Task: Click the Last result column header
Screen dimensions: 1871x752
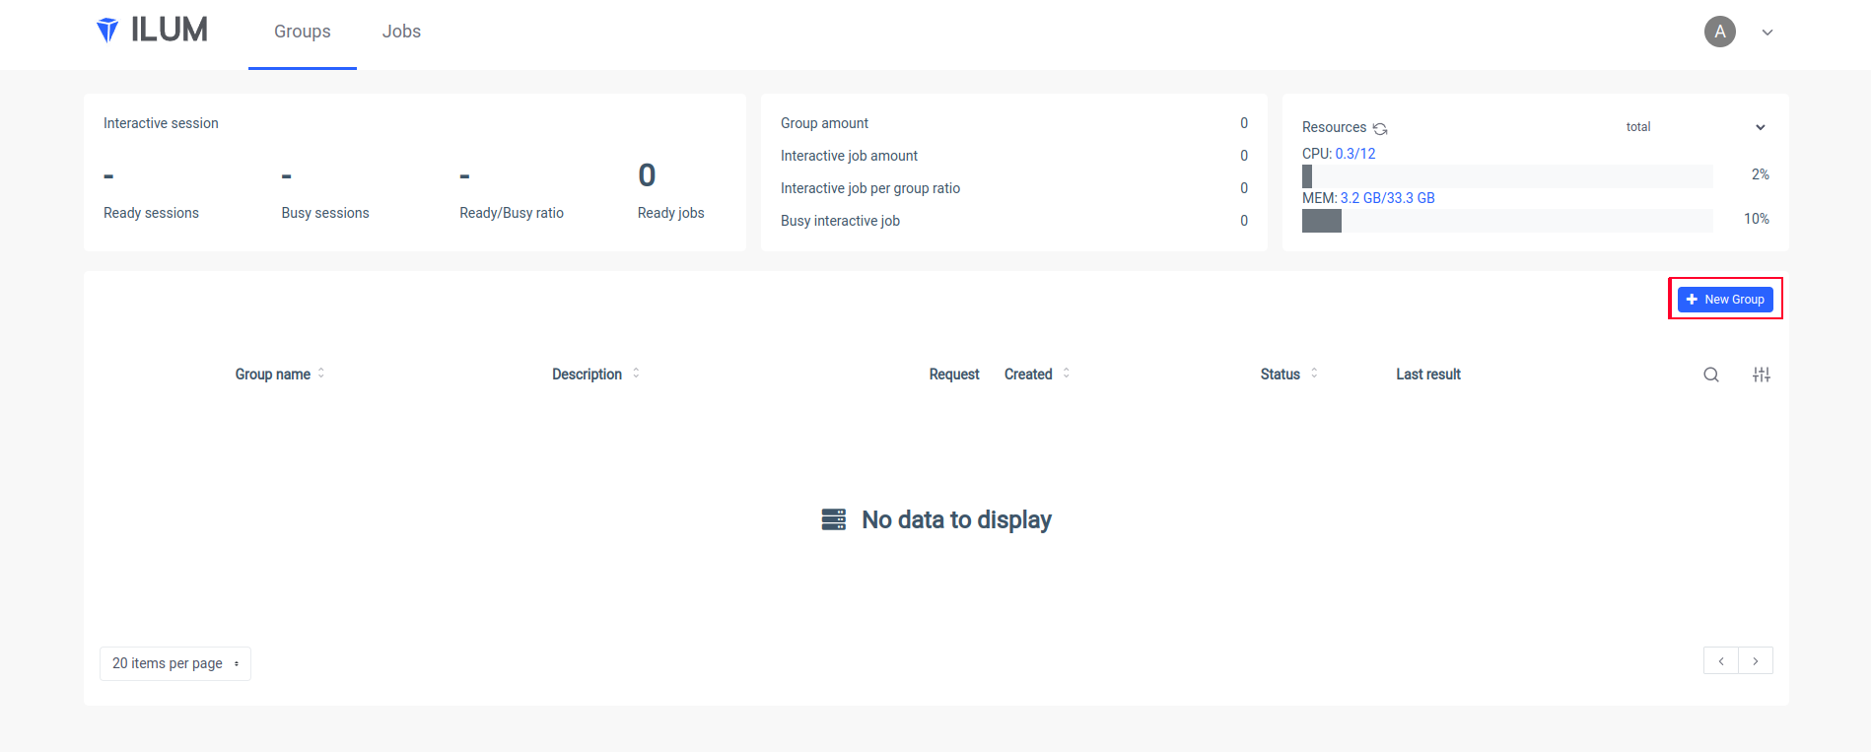Action: tap(1428, 375)
